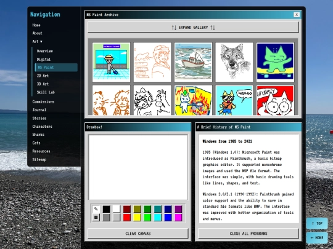Screen dimensions: 333x249
Task: Open the black ink character sketch thumbnail
Action: pyautogui.click(x=152, y=100)
